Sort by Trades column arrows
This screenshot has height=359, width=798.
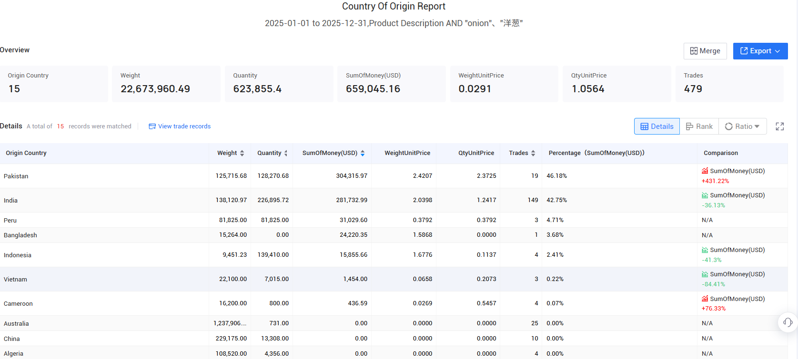click(x=533, y=153)
